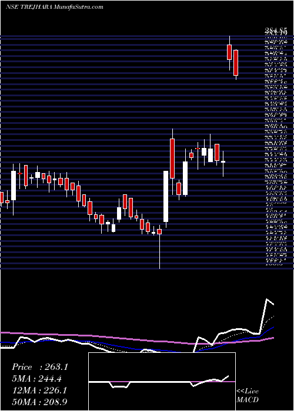The width and height of the screenshot is (294, 411).
Task: Select the 12MA : 226.1 value
Action: pyautogui.click(x=39, y=390)
